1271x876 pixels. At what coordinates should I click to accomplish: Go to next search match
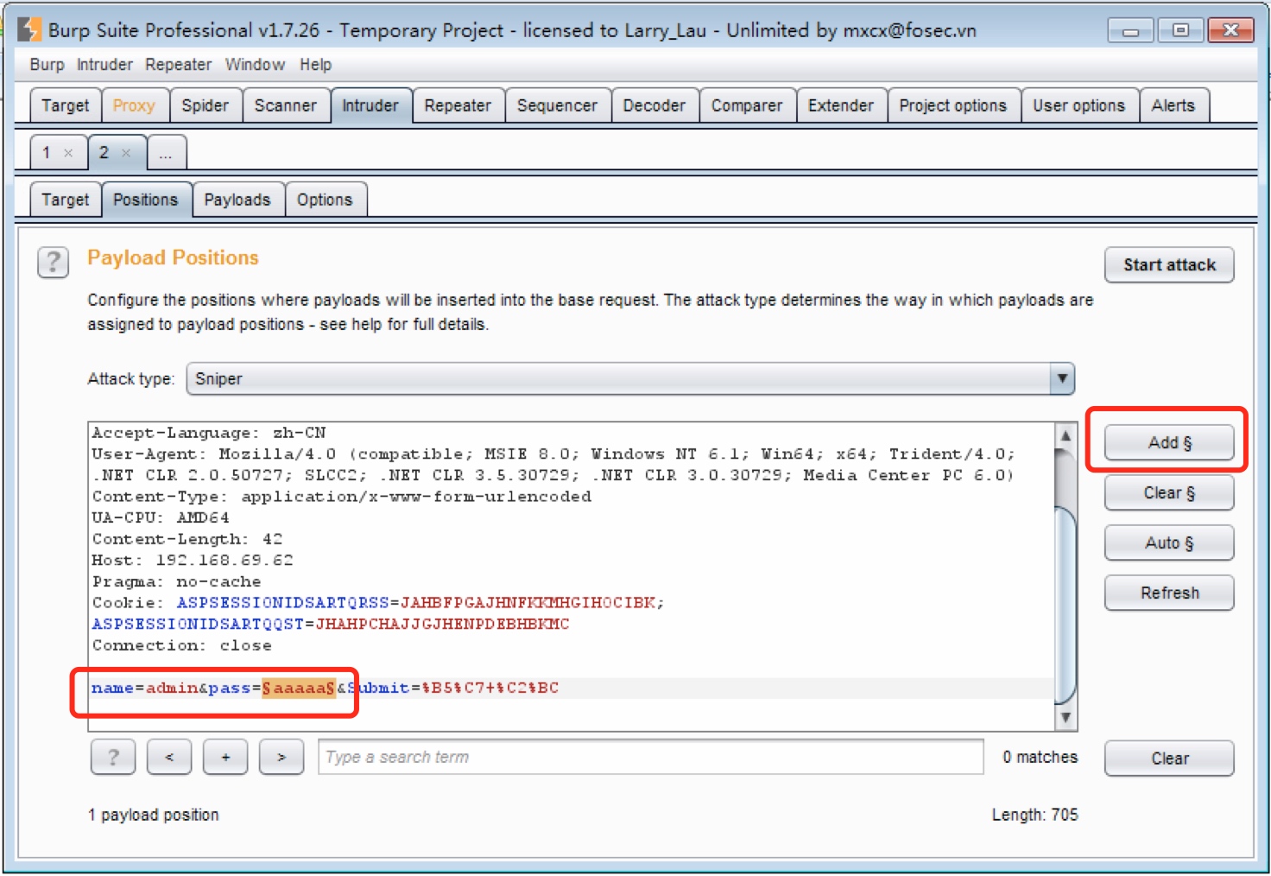coord(281,758)
